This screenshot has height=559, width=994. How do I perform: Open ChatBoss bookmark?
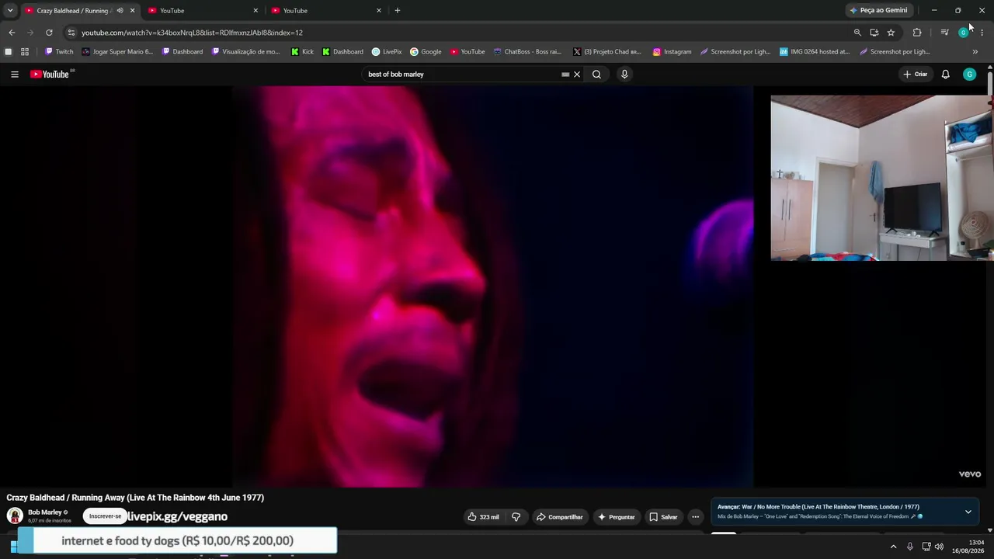click(527, 52)
